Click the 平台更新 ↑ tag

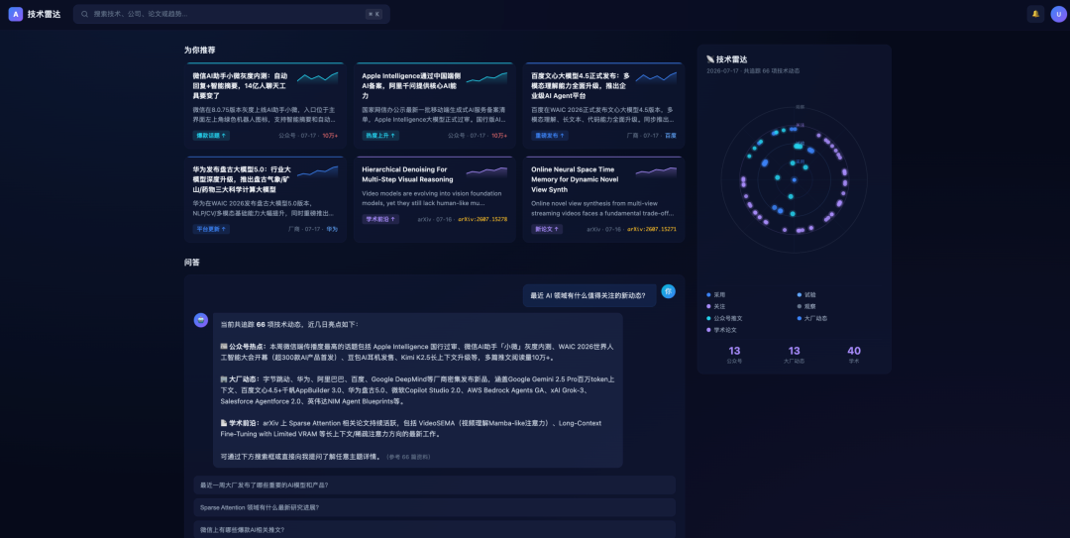(x=211, y=229)
